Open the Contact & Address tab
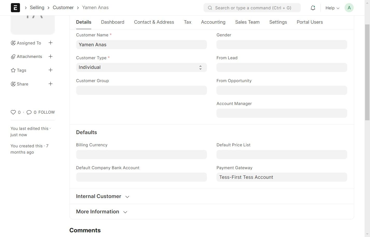Image resolution: width=370 pixels, height=237 pixels. click(154, 22)
